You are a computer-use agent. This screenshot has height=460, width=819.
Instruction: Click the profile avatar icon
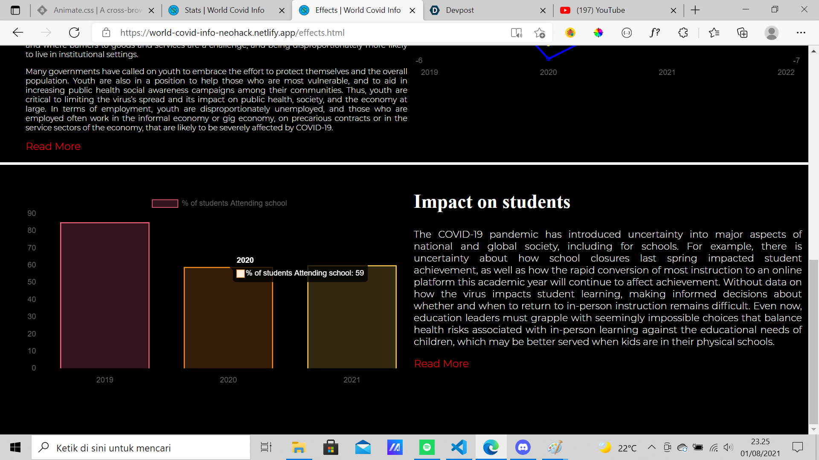(x=771, y=32)
